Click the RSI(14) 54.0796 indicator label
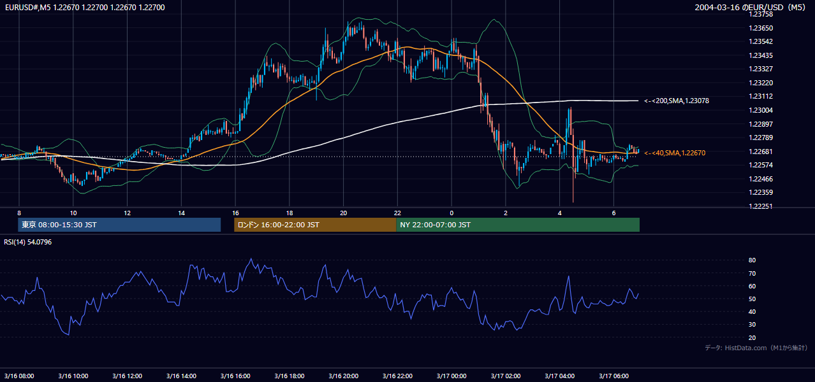The image size is (815, 382). [28, 242]
